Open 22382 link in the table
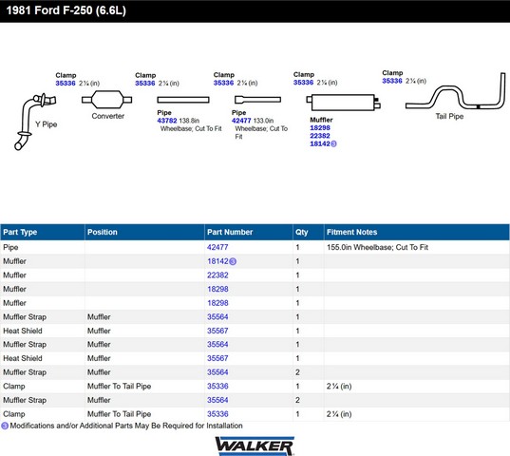510x456 pixels. [217, 275]
